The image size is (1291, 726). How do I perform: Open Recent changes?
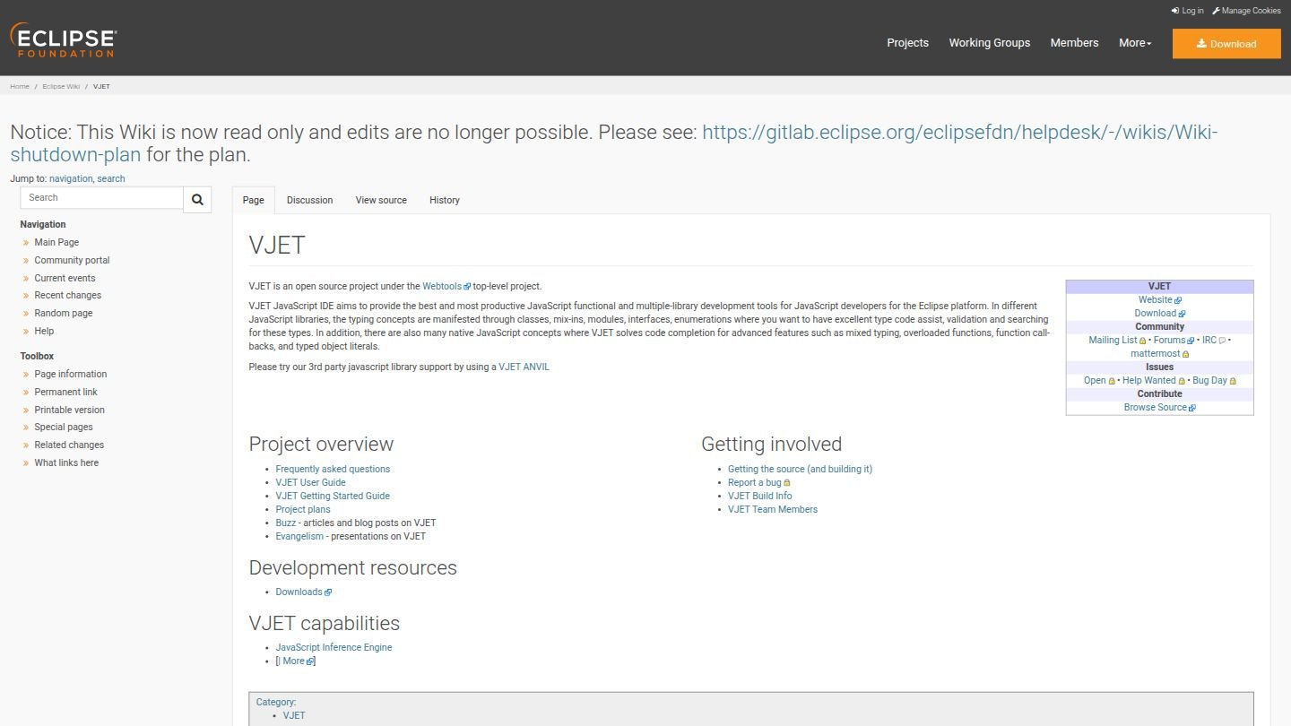(68, 295)
